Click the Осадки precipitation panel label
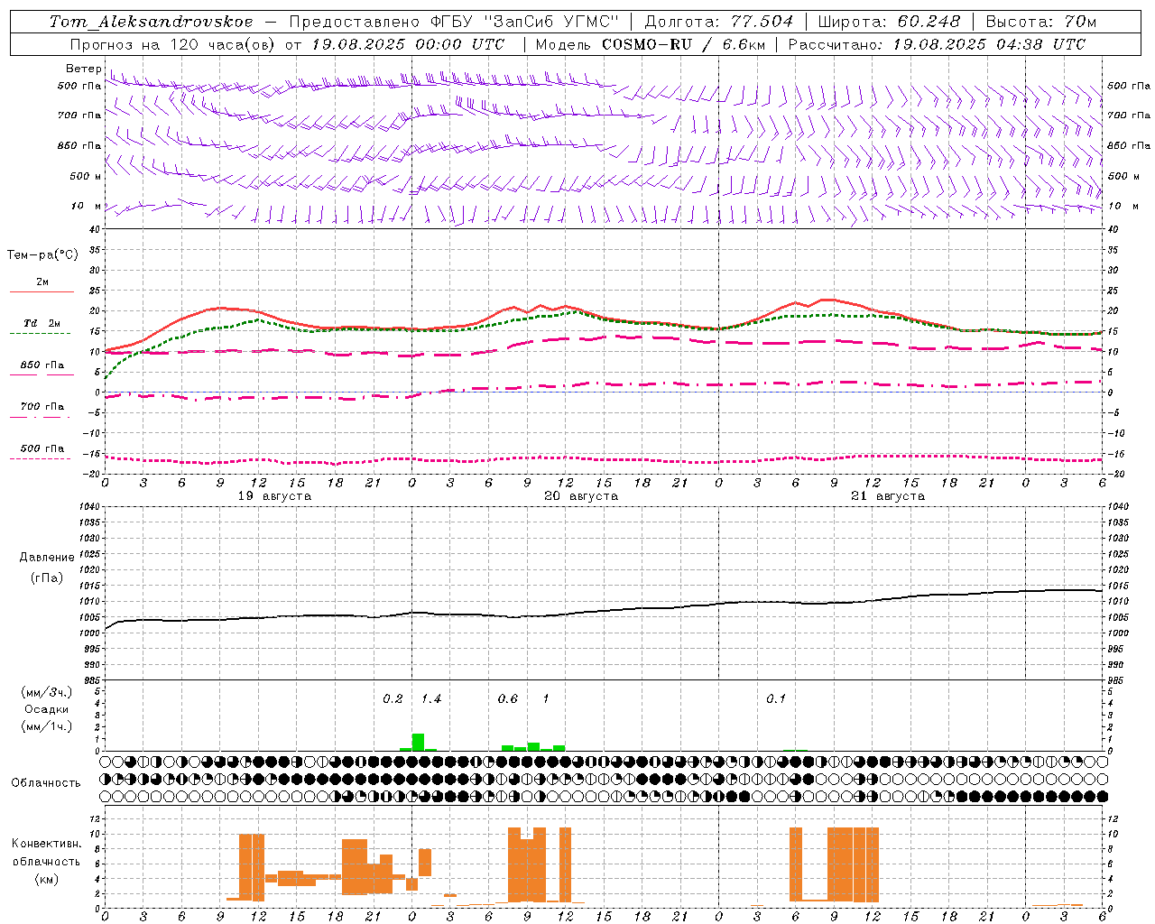The image size is (1155, 924). click(46, 709)
